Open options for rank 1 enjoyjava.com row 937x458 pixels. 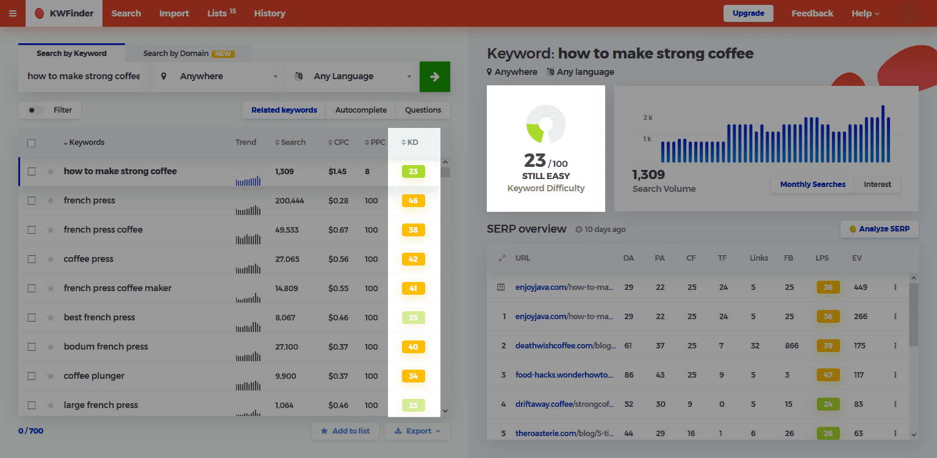(x=896, y=316)
